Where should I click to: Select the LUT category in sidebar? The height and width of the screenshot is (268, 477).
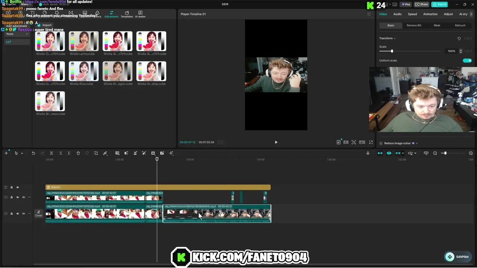pyautogui.click(x=17, y=42)
